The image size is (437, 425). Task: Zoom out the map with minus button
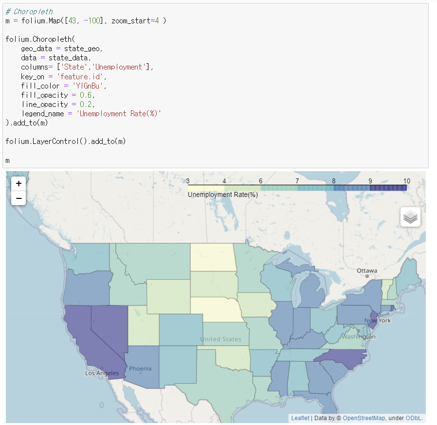pos(18,198)
